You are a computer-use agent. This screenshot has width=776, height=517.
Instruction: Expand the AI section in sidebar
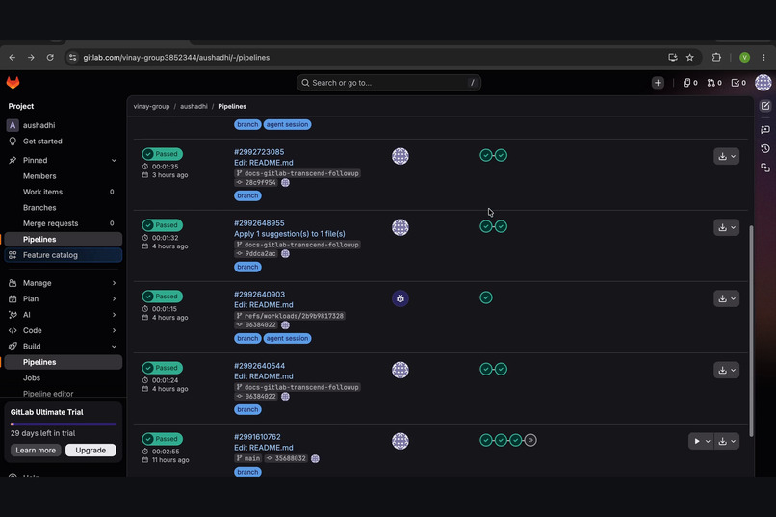coord(114,315)
